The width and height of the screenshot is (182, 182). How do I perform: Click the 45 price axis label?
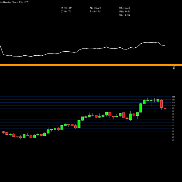pos(173,137)
